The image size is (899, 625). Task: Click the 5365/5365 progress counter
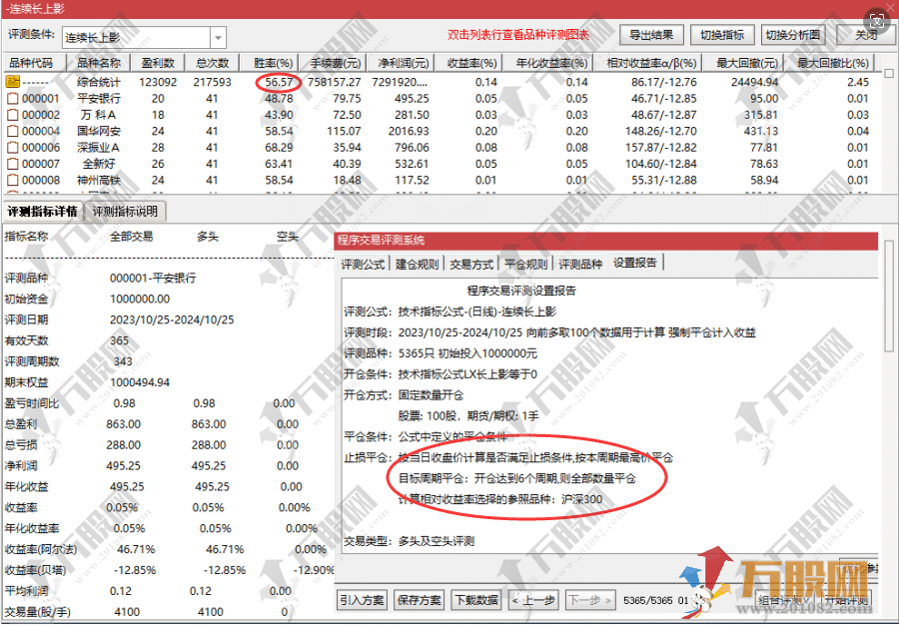pyautogui.click(x=647, y=601)
